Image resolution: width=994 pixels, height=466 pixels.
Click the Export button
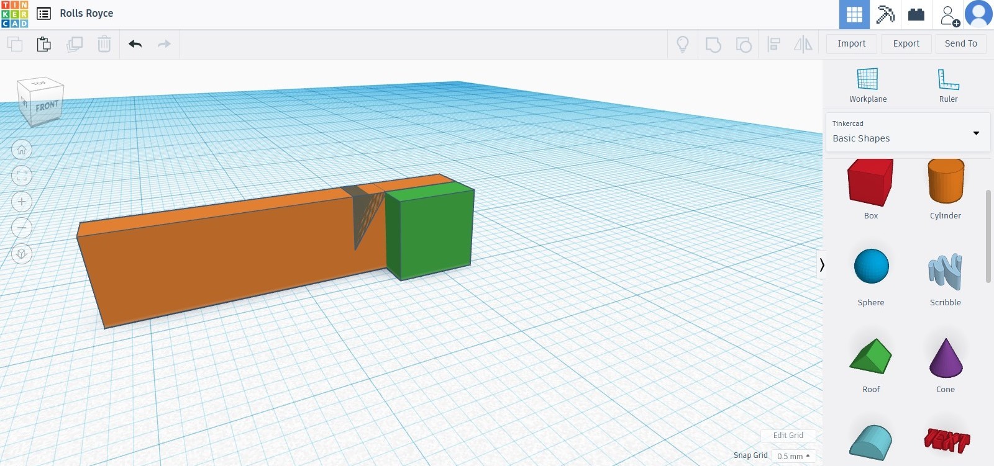(906, 43)
